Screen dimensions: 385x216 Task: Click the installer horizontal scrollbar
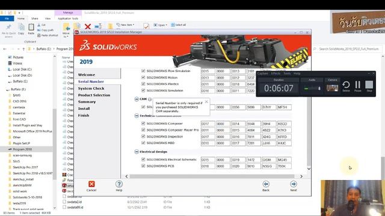(x=212, y=176)
